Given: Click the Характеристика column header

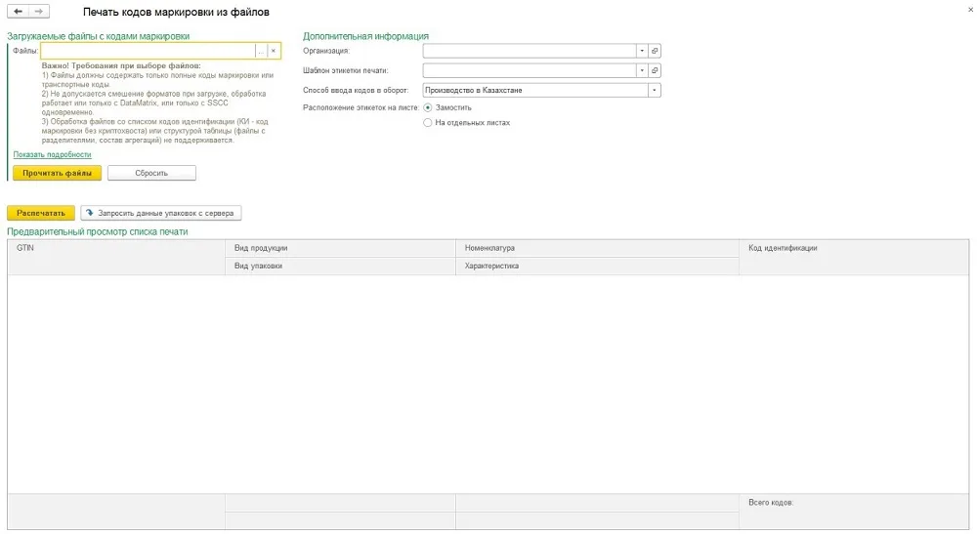Looking at the screenshot, I should pos(597,266).
